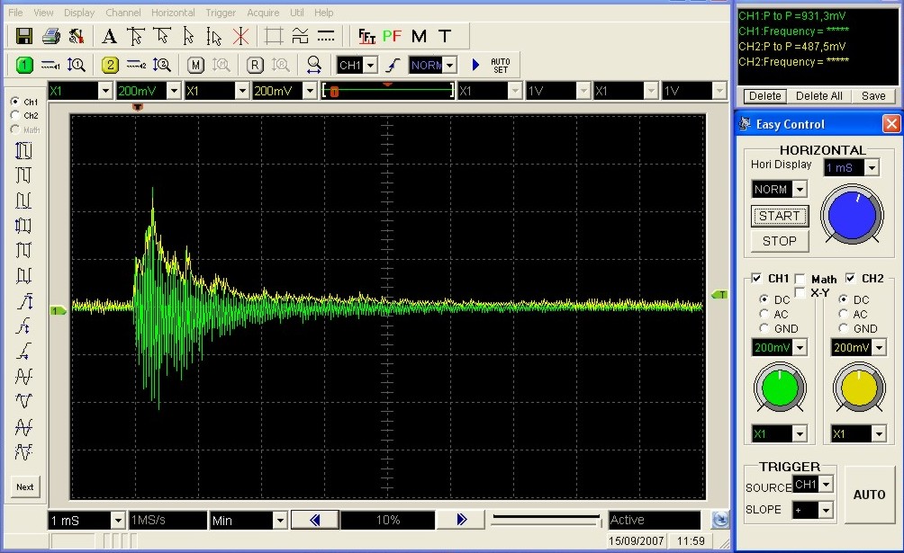
Task: Click the channel 2 ground position icon
Action: tap(137, 65)
